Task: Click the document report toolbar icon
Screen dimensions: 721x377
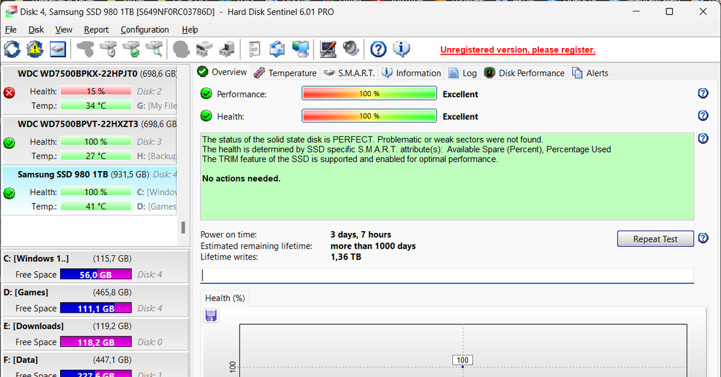Action: tap(255, 49)
